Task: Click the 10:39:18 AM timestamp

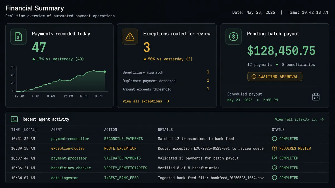Action: coord(23,148)
